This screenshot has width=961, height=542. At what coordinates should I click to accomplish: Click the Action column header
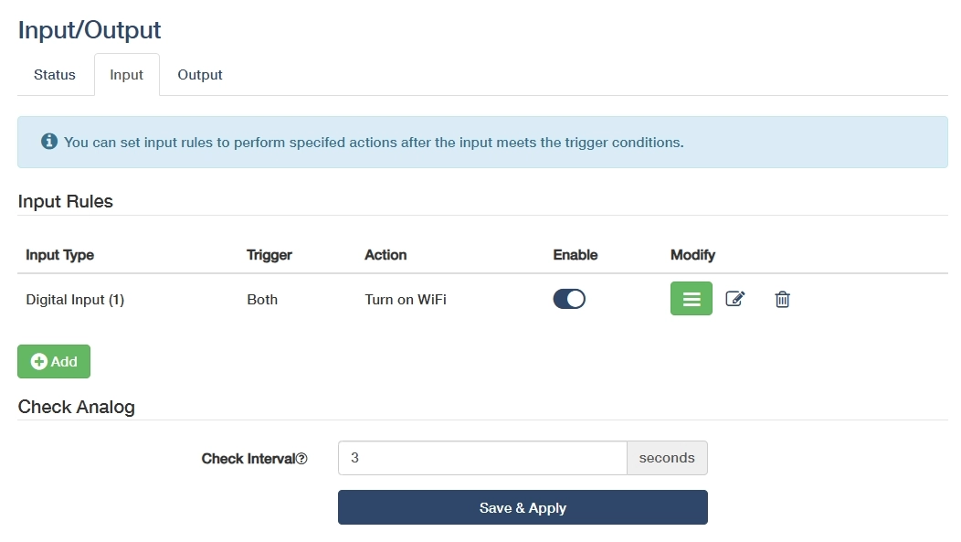tap(385, 255)
